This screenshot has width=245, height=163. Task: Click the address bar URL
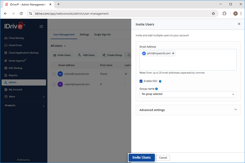(x=72, y=14)
